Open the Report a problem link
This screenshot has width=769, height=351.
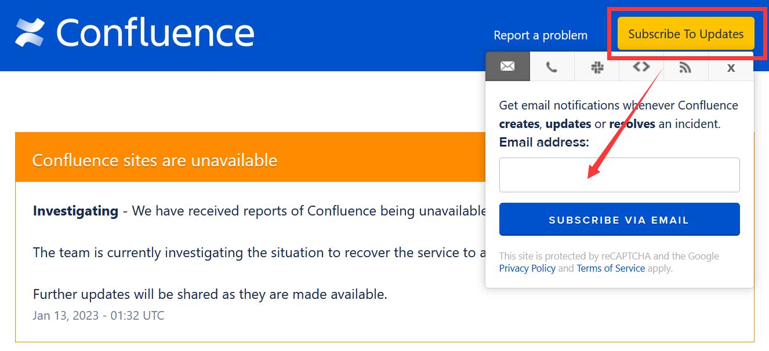tap(540, 35)
